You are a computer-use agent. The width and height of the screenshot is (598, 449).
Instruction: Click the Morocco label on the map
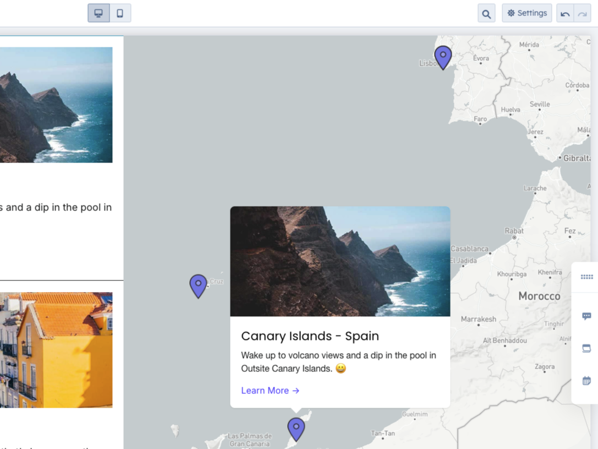coord(539,296)
